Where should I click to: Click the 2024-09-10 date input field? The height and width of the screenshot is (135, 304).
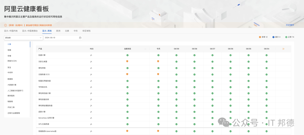[63, 38]
